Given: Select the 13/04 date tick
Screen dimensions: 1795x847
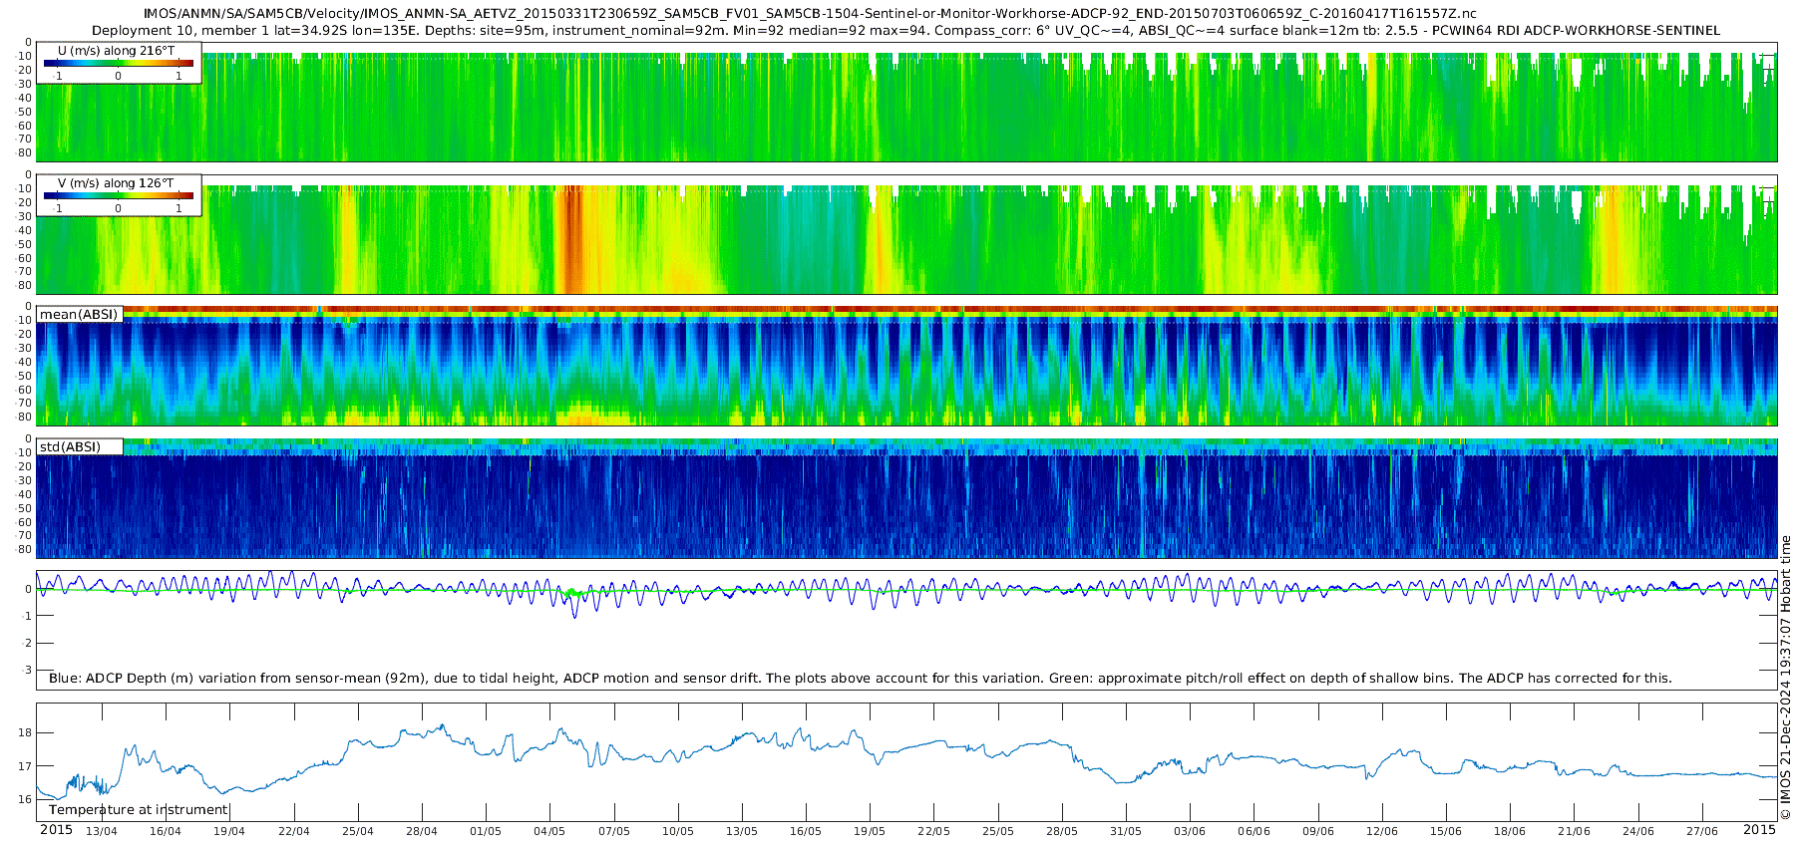Looking at the screenshot, I should (101, 831).
